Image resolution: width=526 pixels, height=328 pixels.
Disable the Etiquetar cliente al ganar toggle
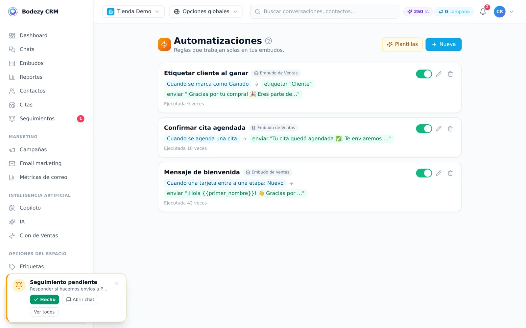point(424,74)
